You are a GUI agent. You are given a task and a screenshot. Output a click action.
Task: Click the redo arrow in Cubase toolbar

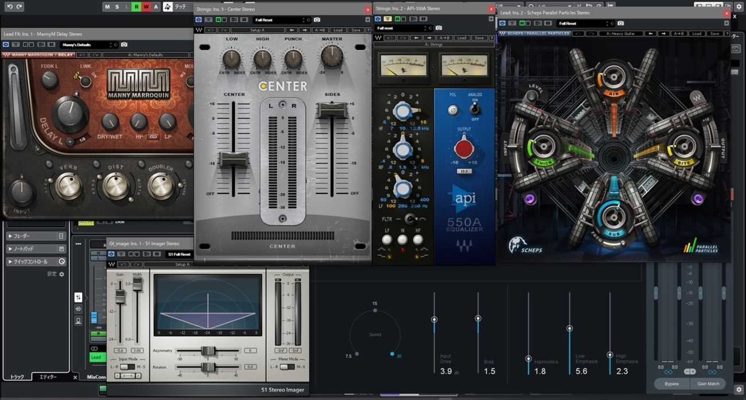pos(20,7)
